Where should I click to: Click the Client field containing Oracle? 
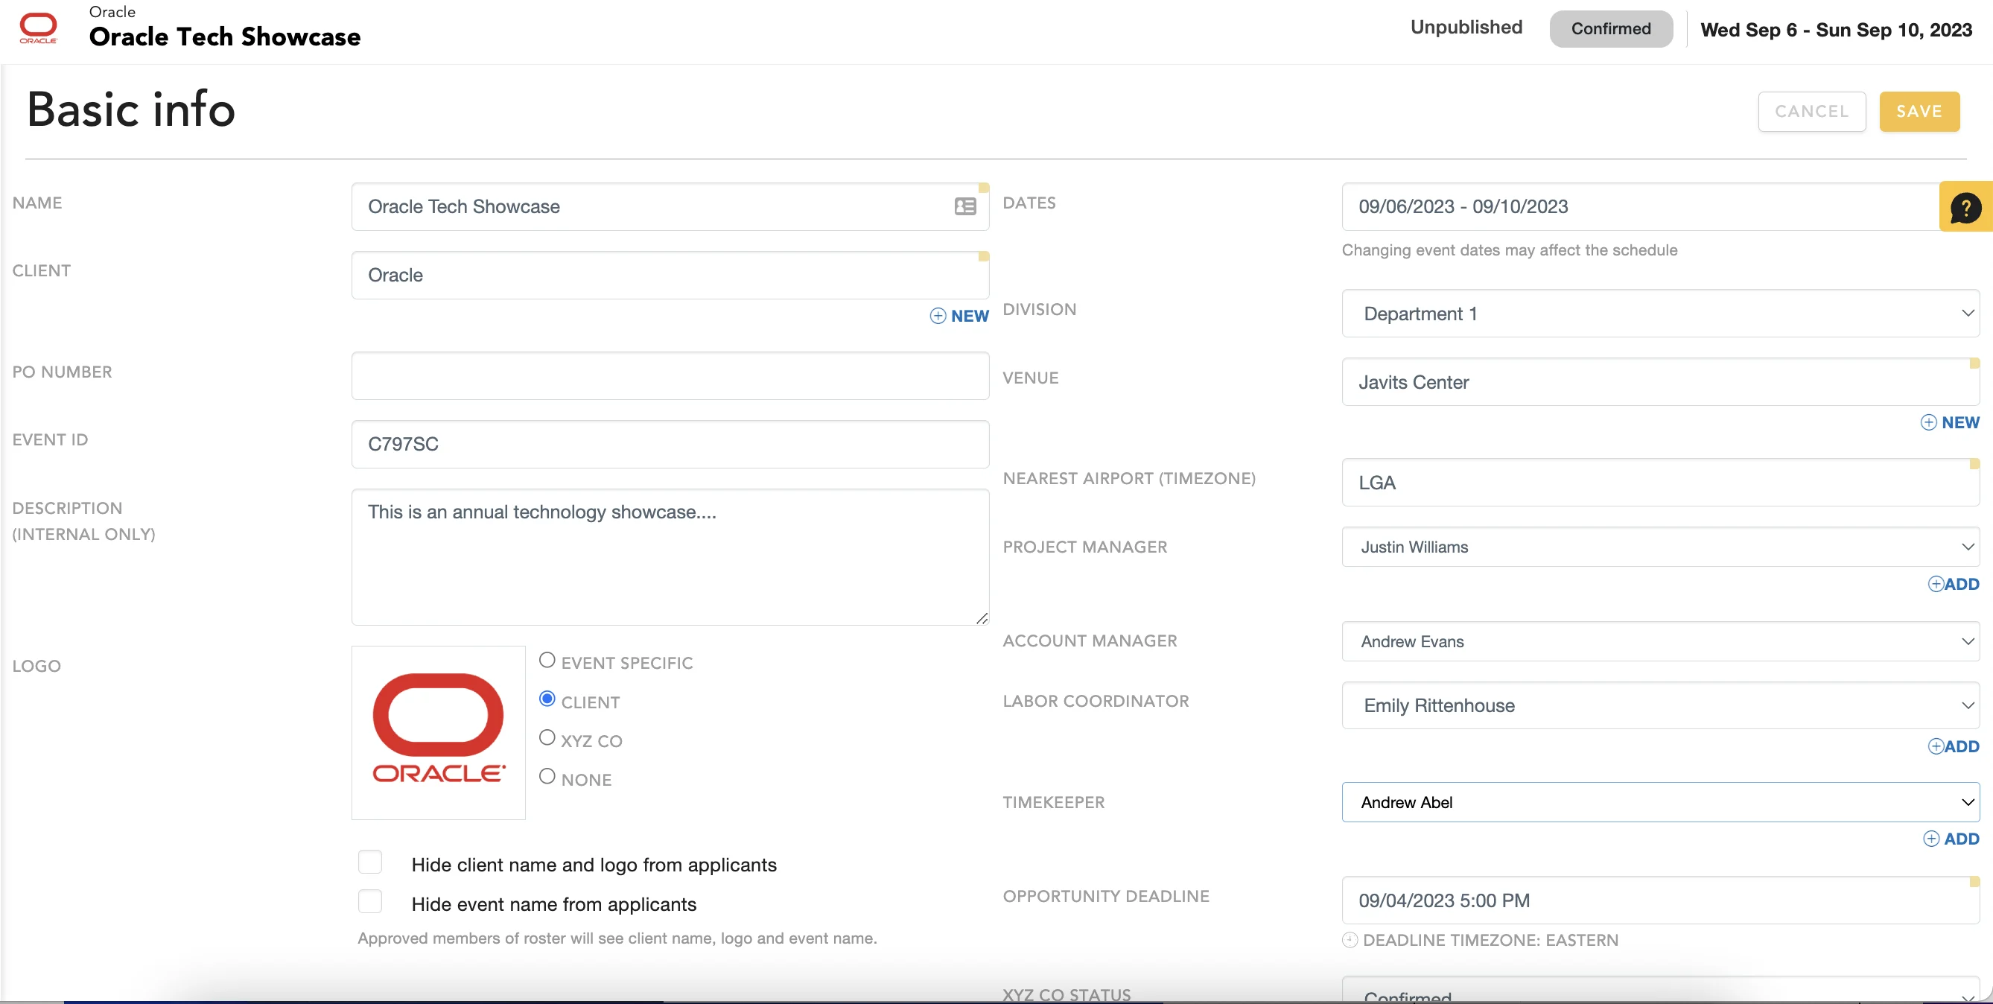[670, 275]
